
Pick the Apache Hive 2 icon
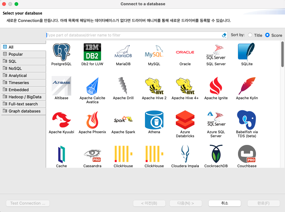tap(154, 86)
